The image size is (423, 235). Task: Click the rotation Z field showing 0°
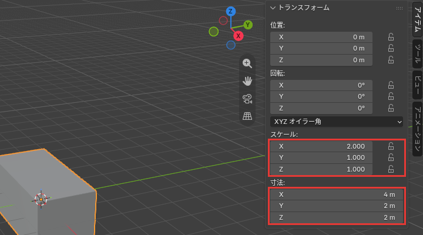pyautogui.click(x=321, y=108)
